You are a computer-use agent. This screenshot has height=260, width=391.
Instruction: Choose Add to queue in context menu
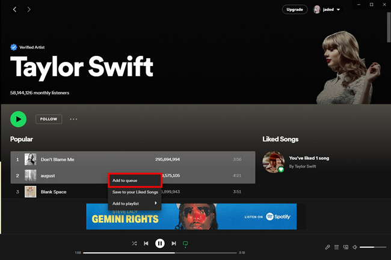point(135,180)
